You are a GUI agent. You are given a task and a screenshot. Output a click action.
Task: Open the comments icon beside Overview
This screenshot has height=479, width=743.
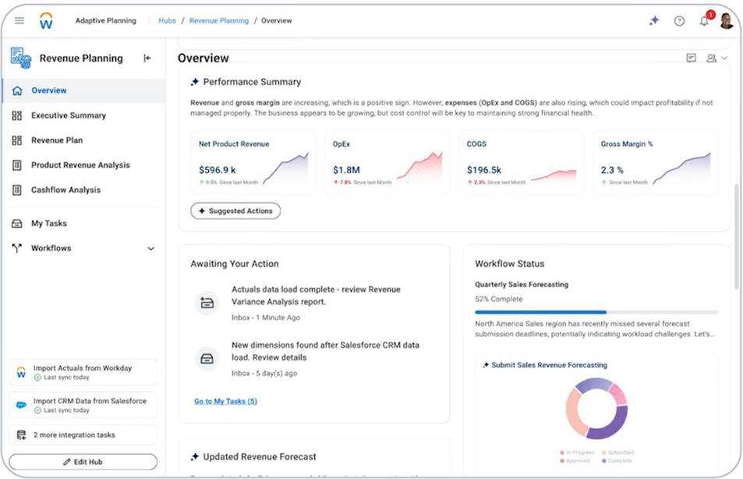tap(691, 59)
